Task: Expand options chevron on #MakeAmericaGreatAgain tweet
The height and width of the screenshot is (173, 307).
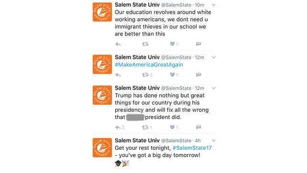Action: (213, 58)
